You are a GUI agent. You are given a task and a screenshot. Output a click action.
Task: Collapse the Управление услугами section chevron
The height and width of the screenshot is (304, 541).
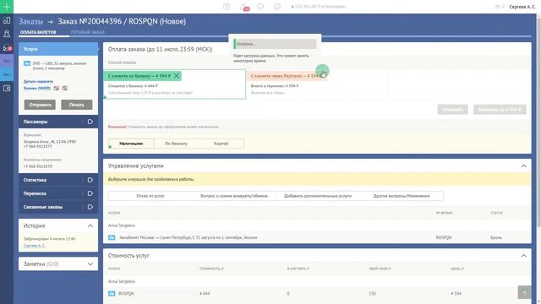coord(523,166)
